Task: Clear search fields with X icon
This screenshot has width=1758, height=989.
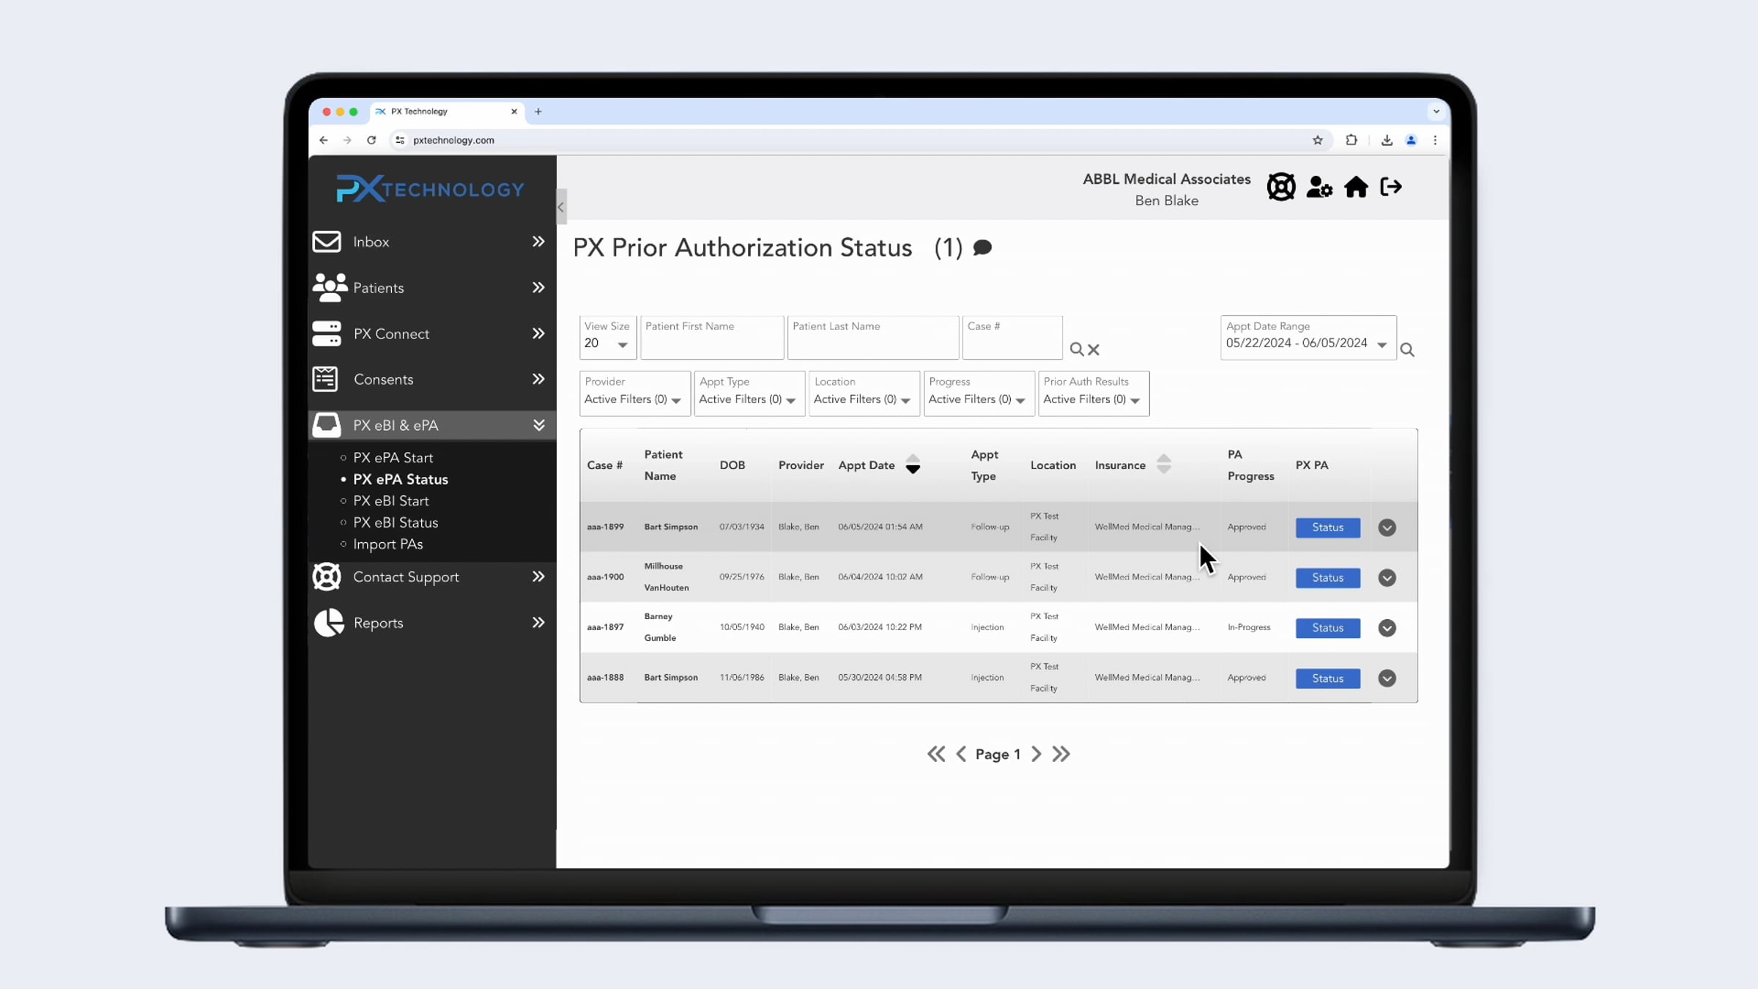Action: pyautogui.click(x=1094, y=350)
